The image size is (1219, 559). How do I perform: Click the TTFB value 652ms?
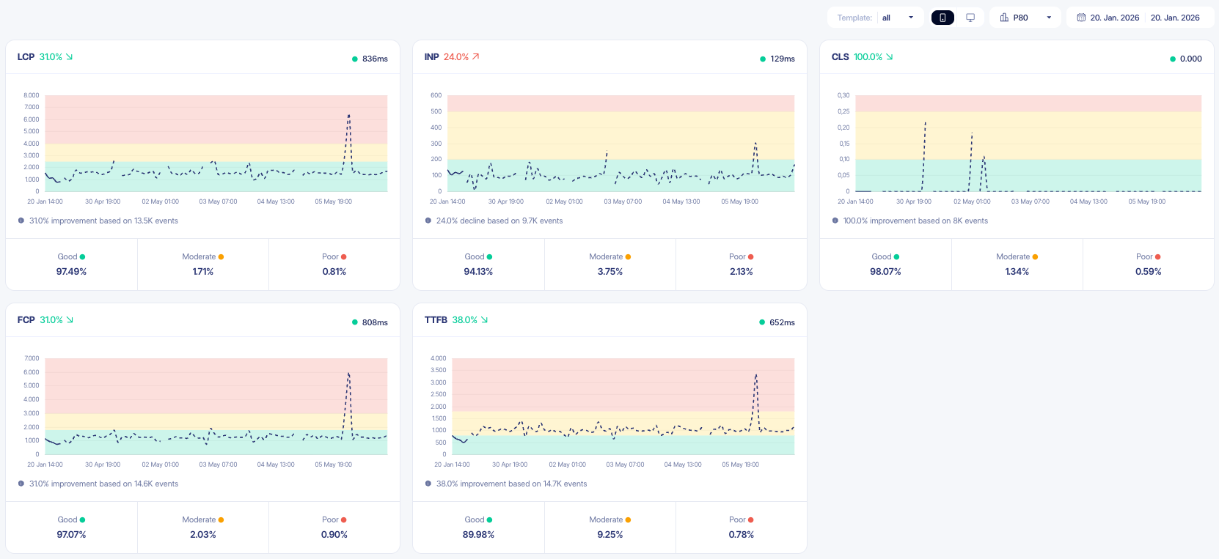tap(782, 322)
